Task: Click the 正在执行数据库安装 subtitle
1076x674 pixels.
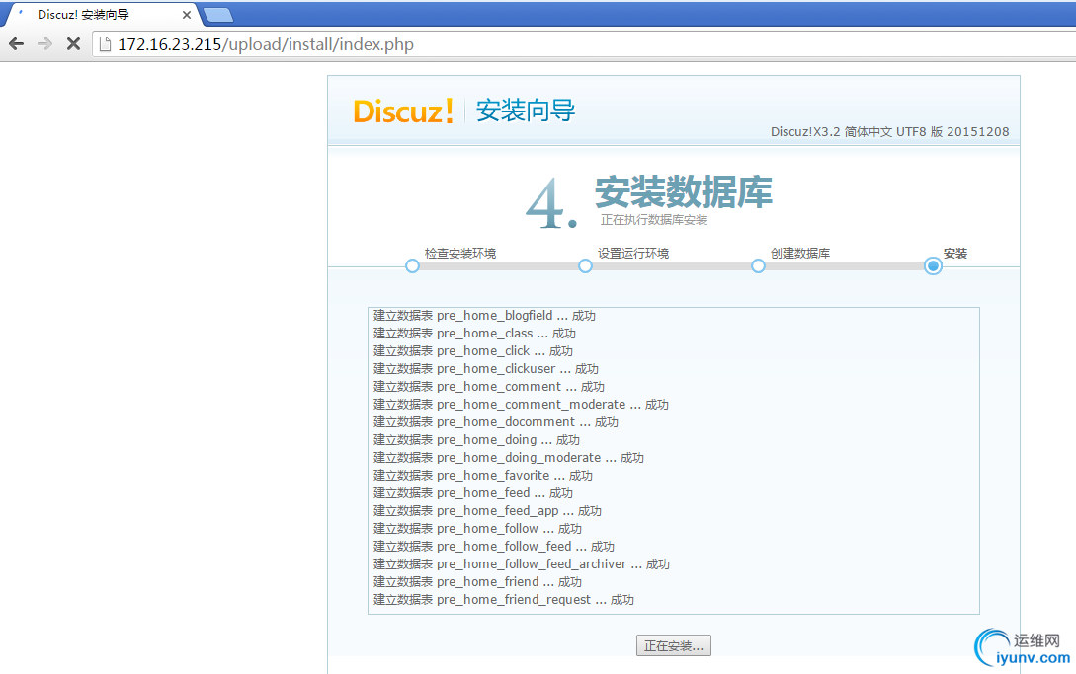Action: (x=654, y=220)
